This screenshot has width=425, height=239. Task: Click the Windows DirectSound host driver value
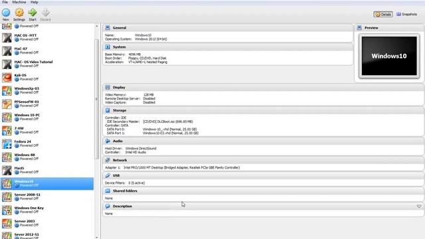(141, 149)
